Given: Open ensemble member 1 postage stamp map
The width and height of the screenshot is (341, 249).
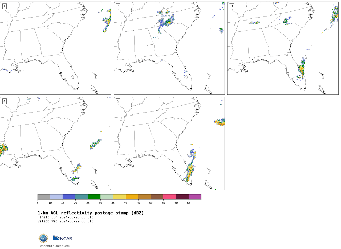Looking at the screenshot, I should pyautogui.click(x=56, y=48).
